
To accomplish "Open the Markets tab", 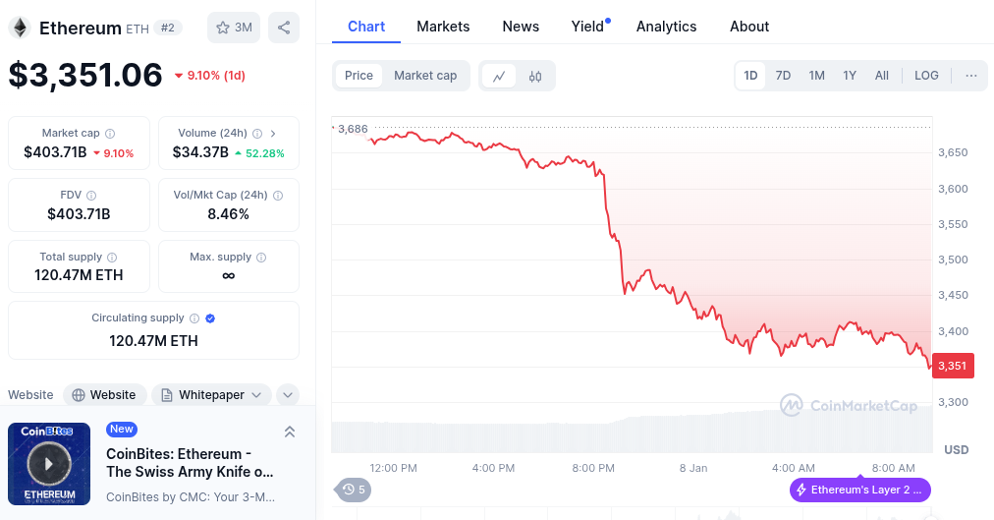I will (443, 27).
